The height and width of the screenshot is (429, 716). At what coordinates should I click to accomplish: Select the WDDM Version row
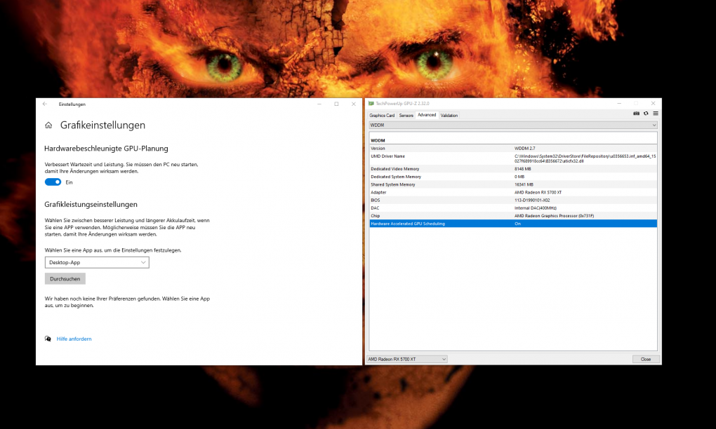click(x=513, y=148)
